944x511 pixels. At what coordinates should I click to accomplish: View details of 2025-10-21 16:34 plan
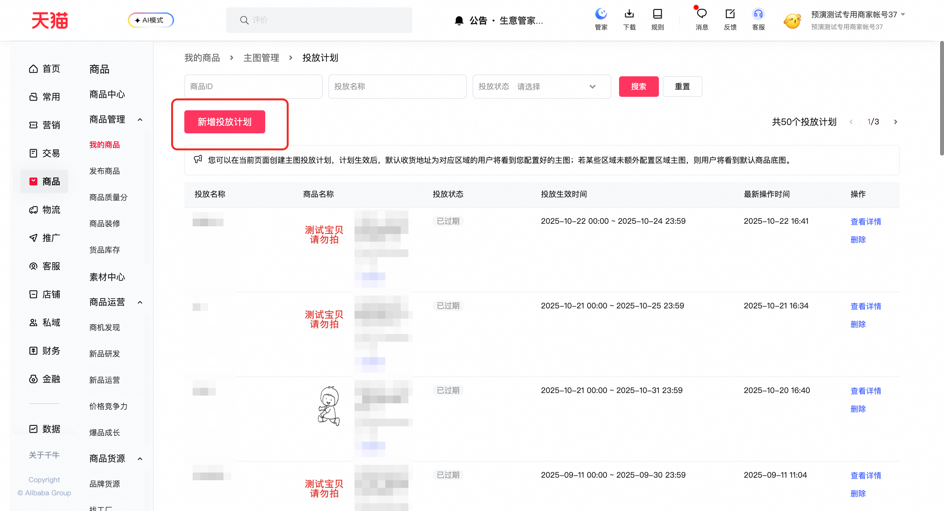pos(866,306)
